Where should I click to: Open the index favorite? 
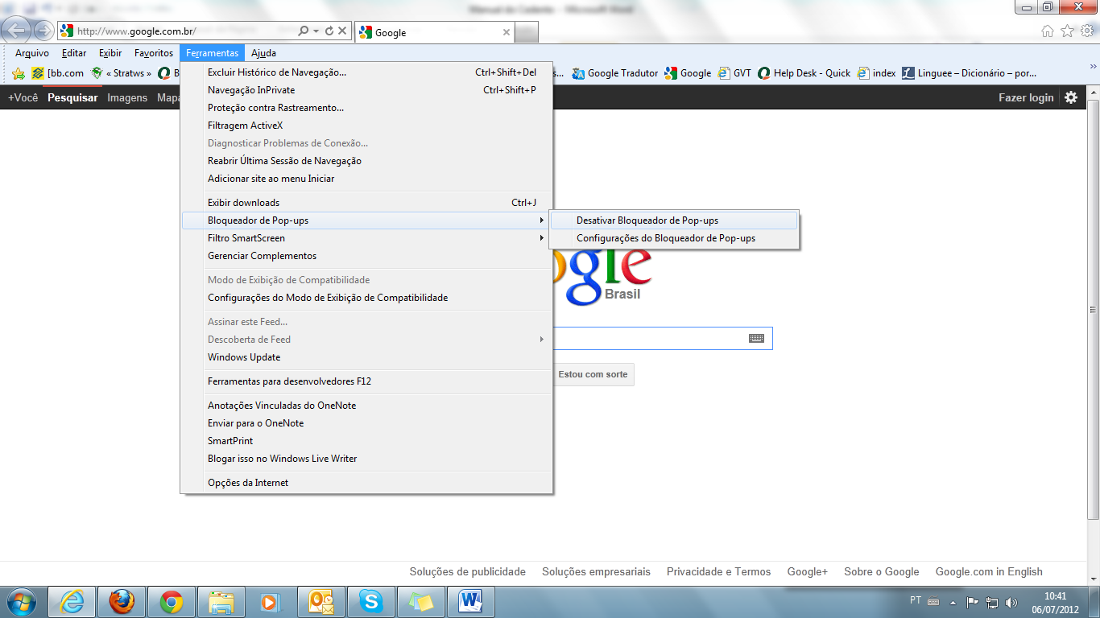tap(877, 73)
